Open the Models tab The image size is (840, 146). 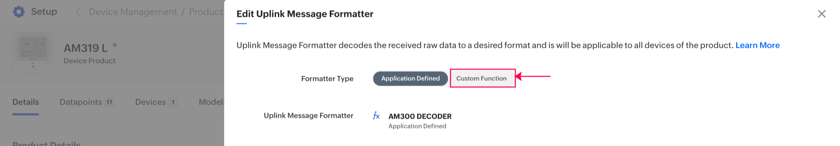(x=211, y=102)
